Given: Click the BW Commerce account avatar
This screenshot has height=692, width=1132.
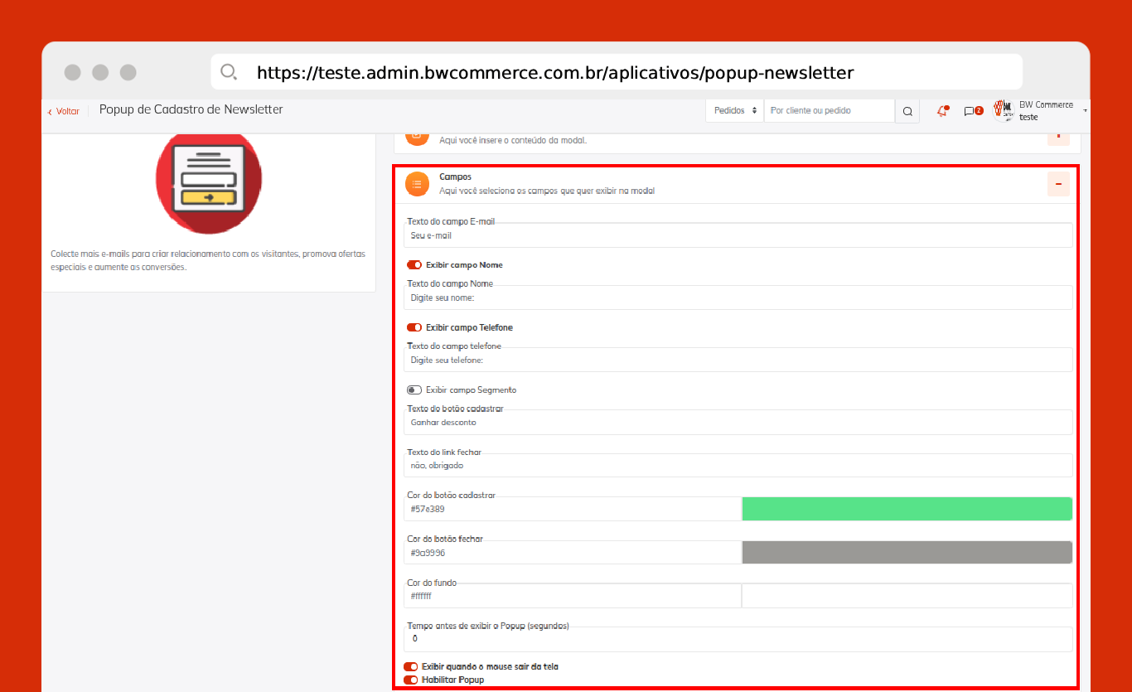Looking at the screenshot, I should [x=1004, y=110].
